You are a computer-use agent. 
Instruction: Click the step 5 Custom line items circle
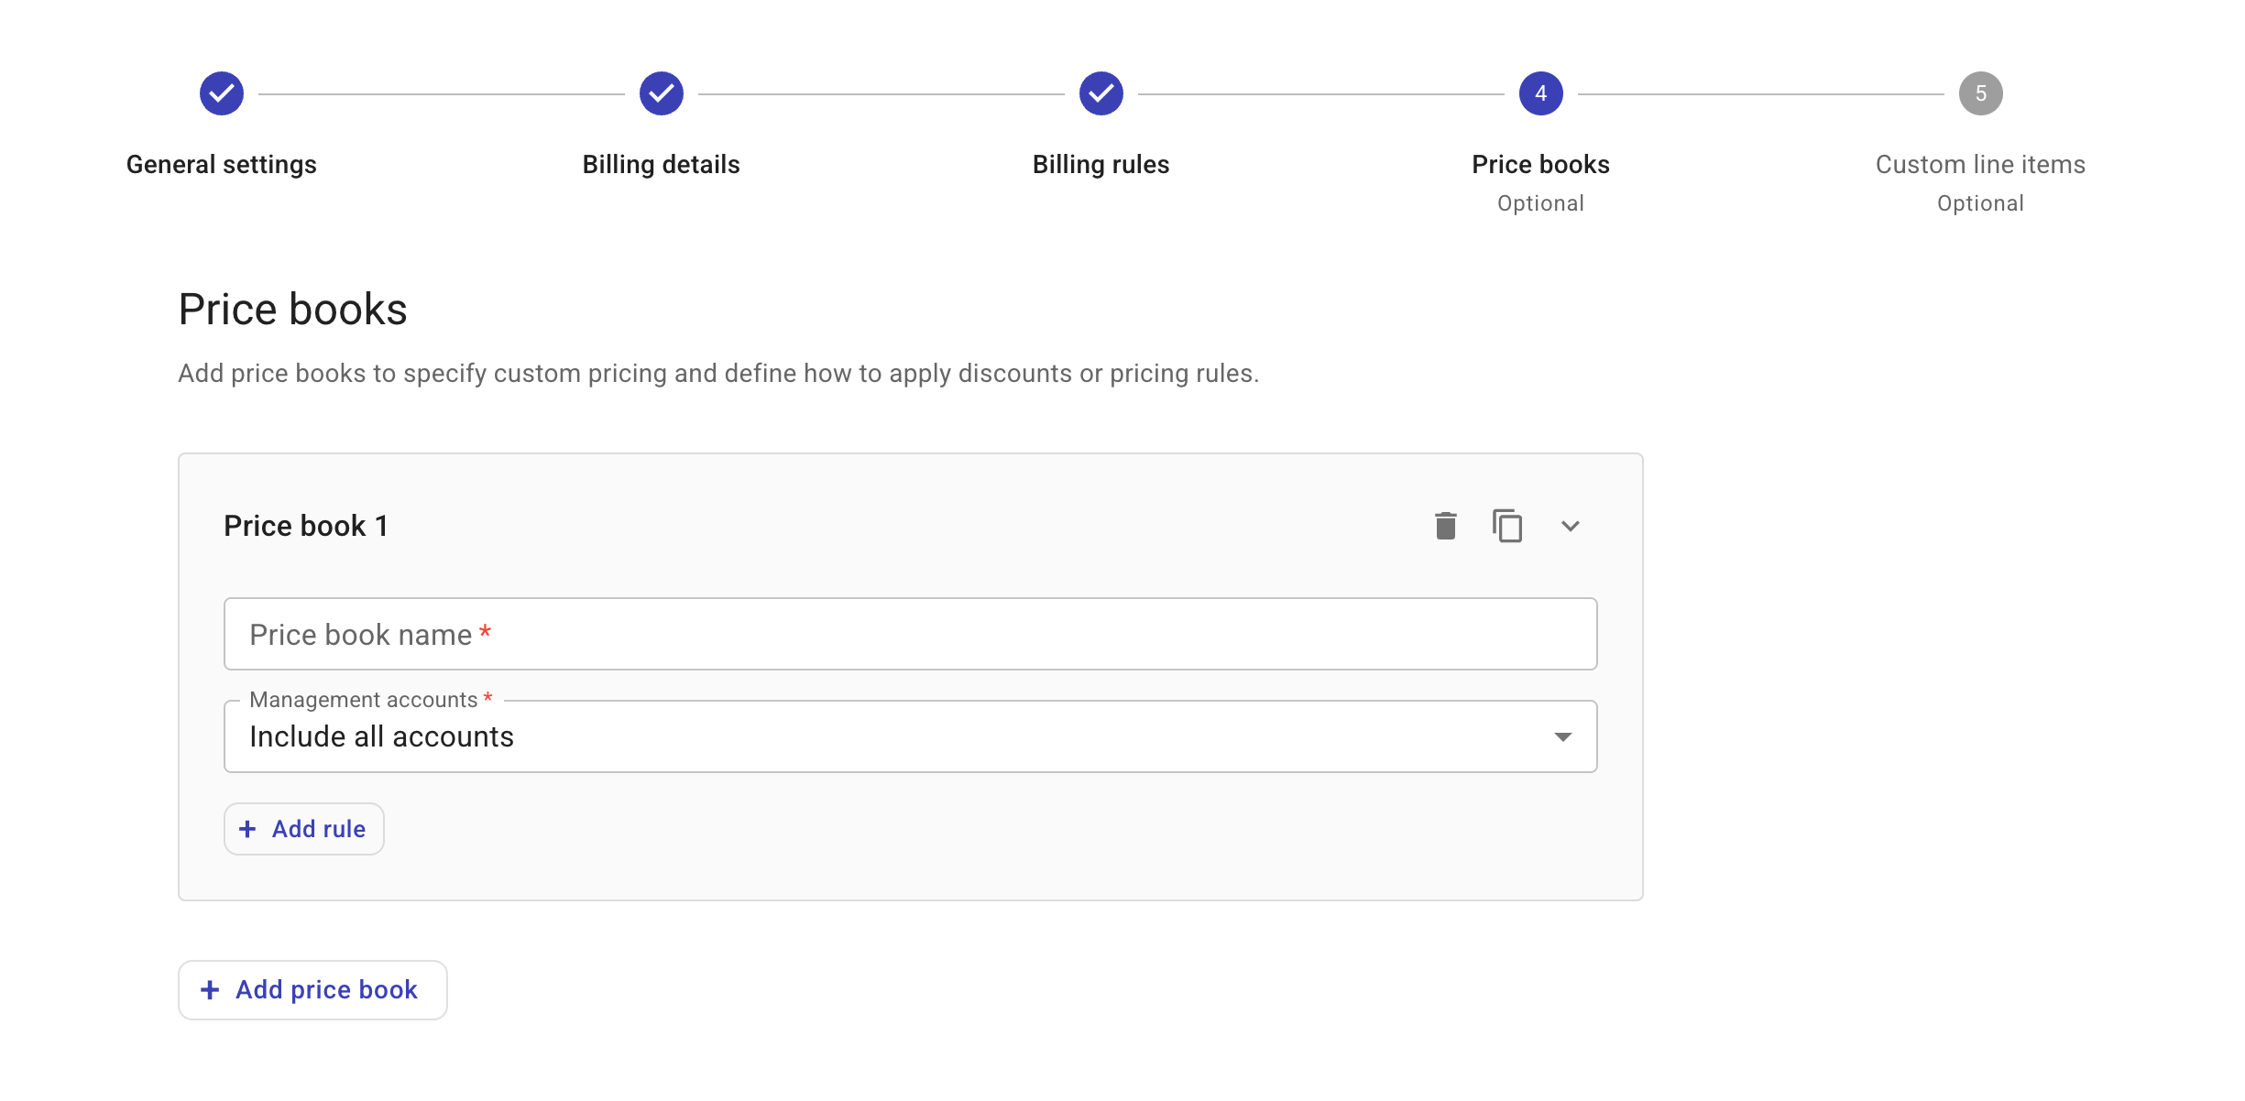[x=1980, y=92]
